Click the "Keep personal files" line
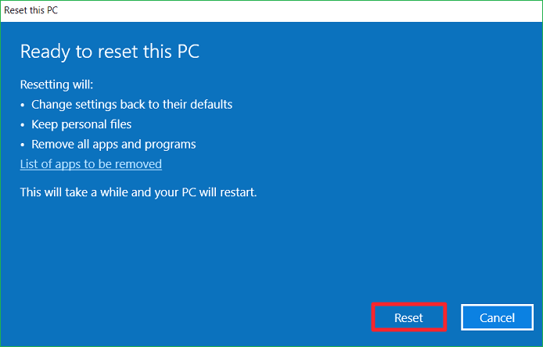Image resolution: width=543 pixels, height=347 pixels. coord(81,124)
